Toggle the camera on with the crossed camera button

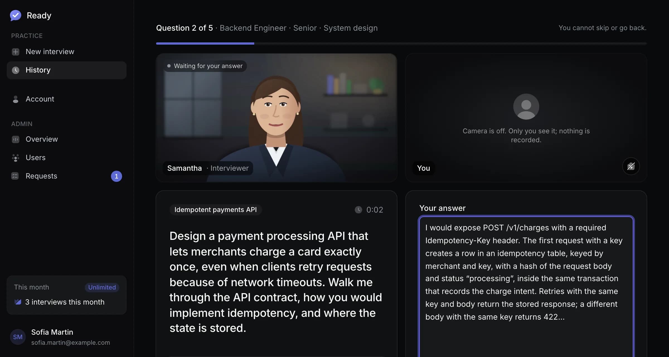[631, 167]
